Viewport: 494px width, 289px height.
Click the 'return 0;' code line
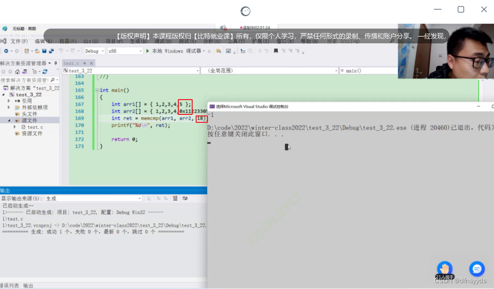124,139
